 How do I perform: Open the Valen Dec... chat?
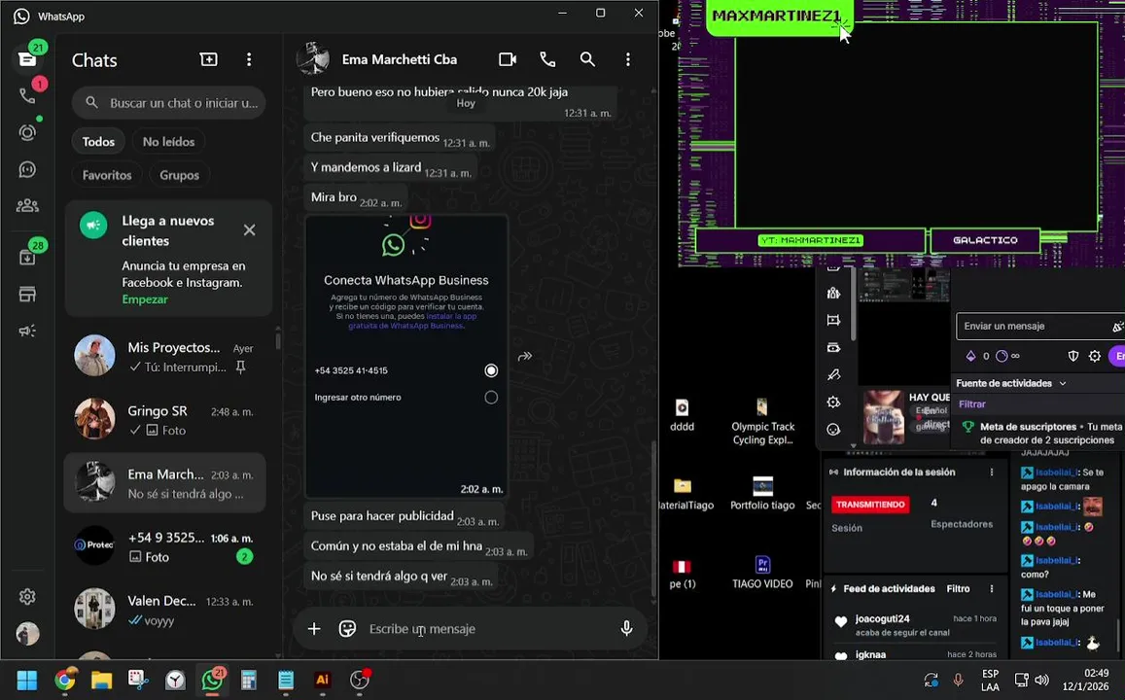pos(165,609)
